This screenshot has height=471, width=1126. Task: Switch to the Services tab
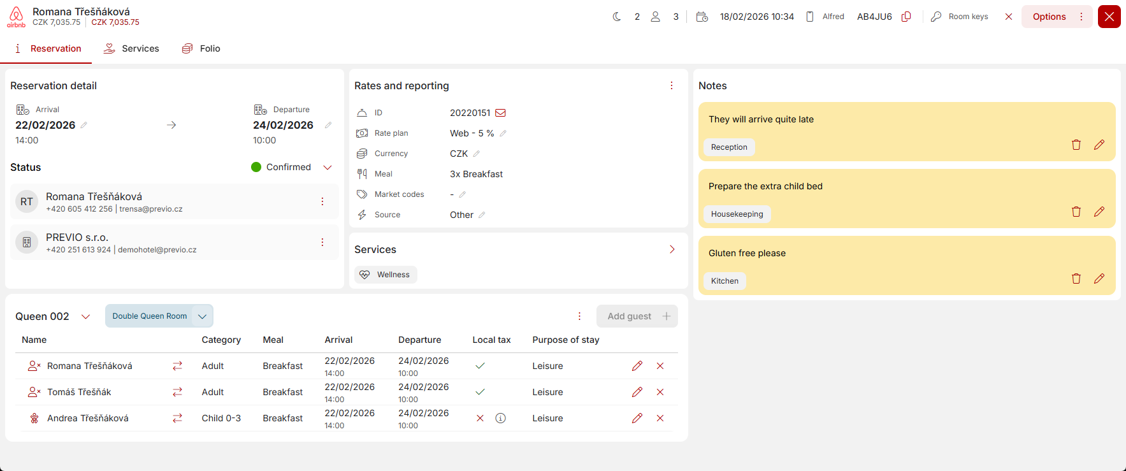[131, 48]
